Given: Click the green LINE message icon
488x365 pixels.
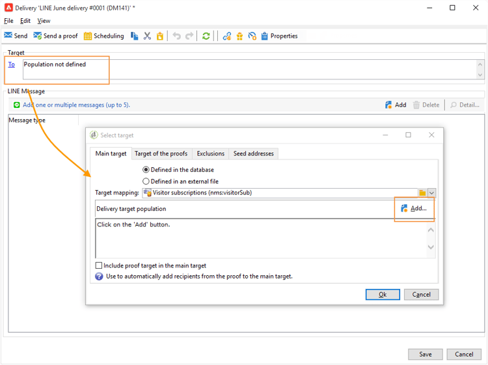Looking at the screenshot, I should (x=16, y=105).
